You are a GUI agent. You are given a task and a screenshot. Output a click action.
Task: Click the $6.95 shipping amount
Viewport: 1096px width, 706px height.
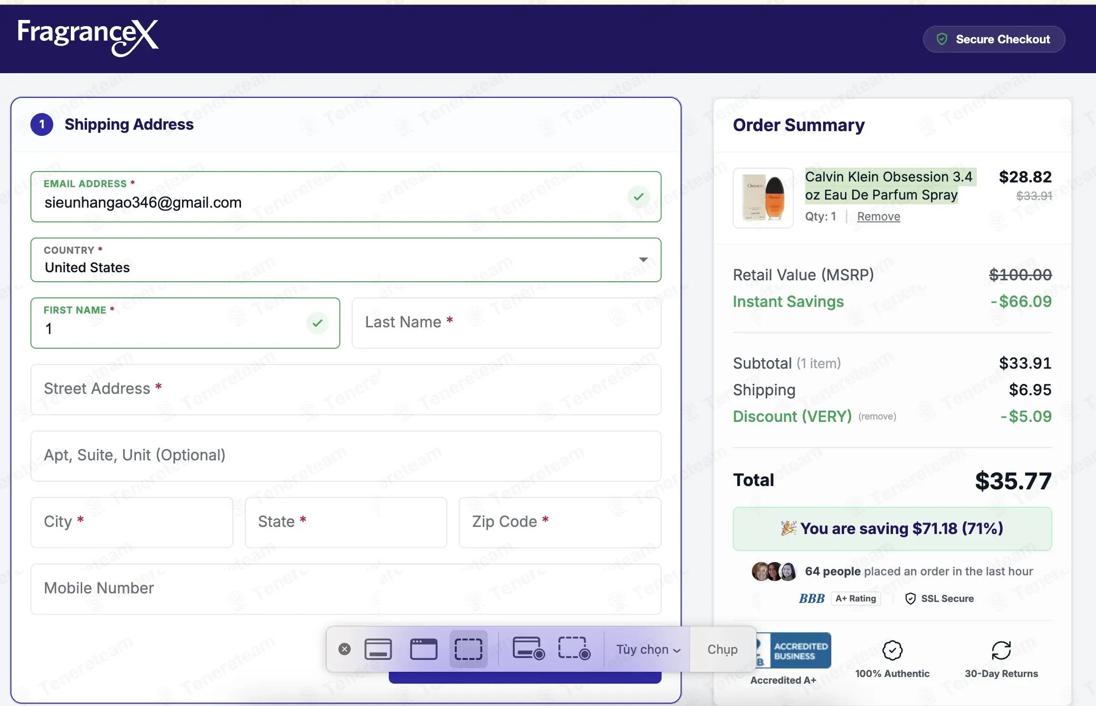[1030, 390]
